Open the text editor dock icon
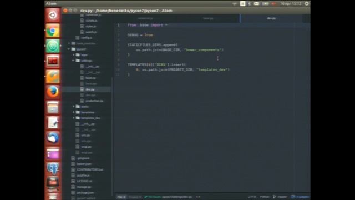The width and height of the screenshot is (355, 200). point(53,123)
